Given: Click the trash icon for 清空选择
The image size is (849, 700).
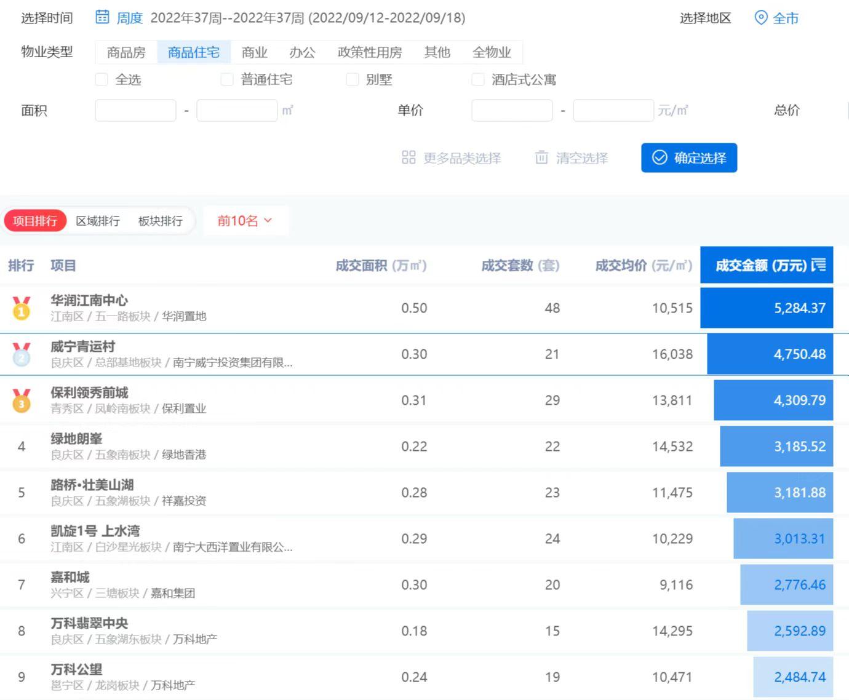Looking at the screenshot, I should coord(541,157).
